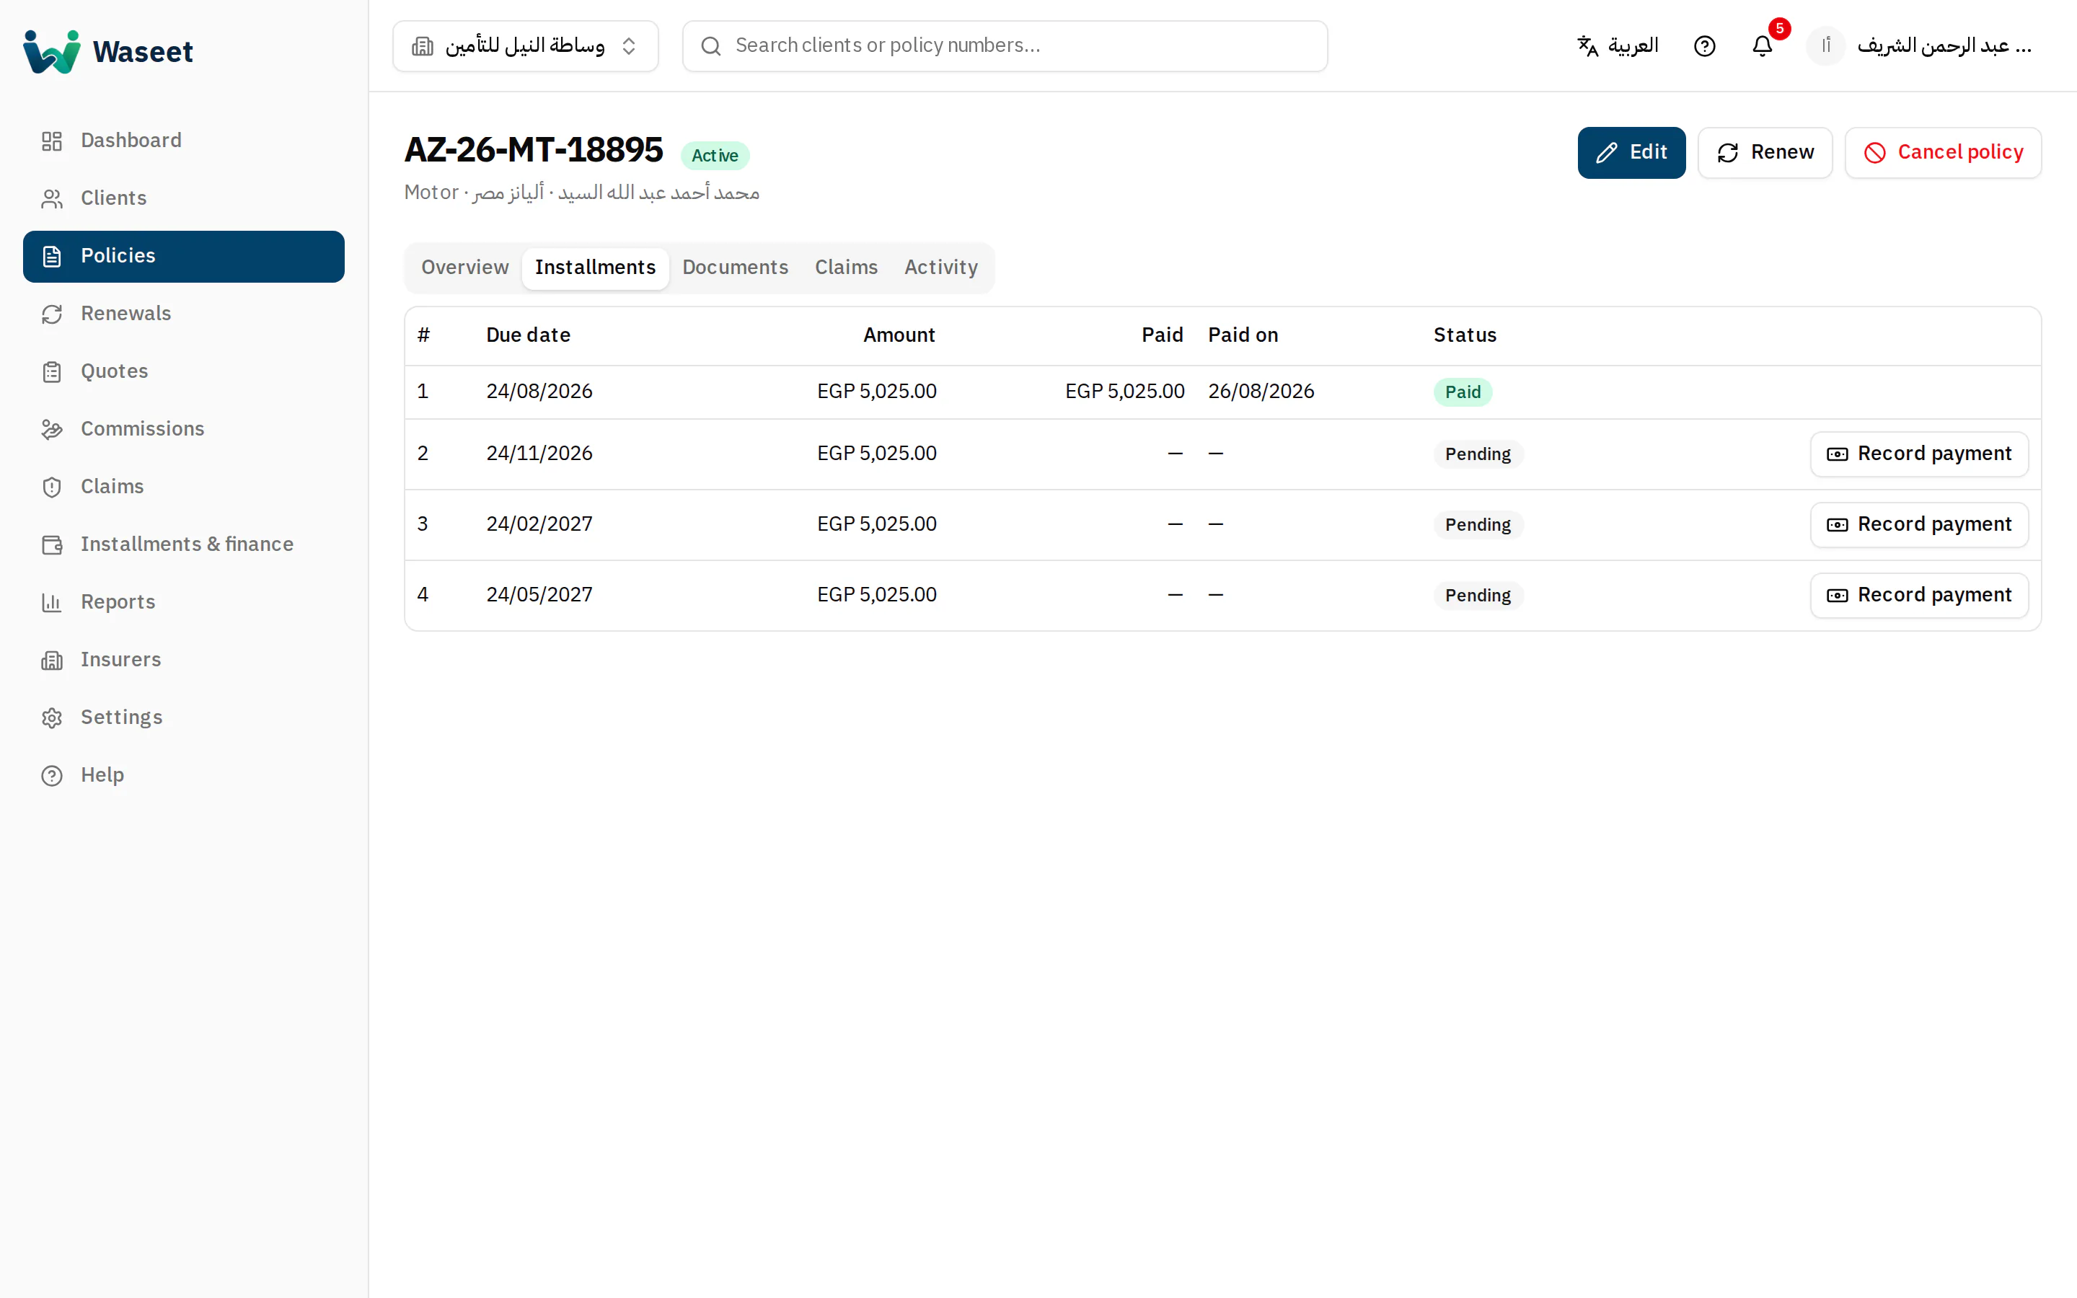
Task: Open Renewals section
Action: [184, 314]
